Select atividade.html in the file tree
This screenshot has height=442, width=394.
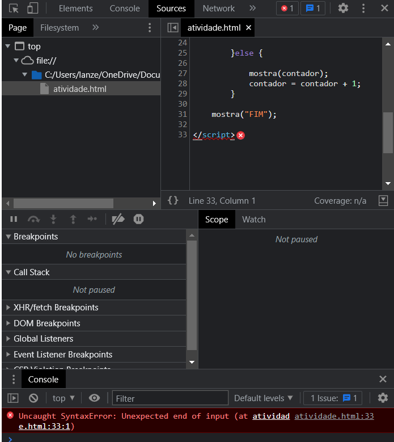click(81, 89)
